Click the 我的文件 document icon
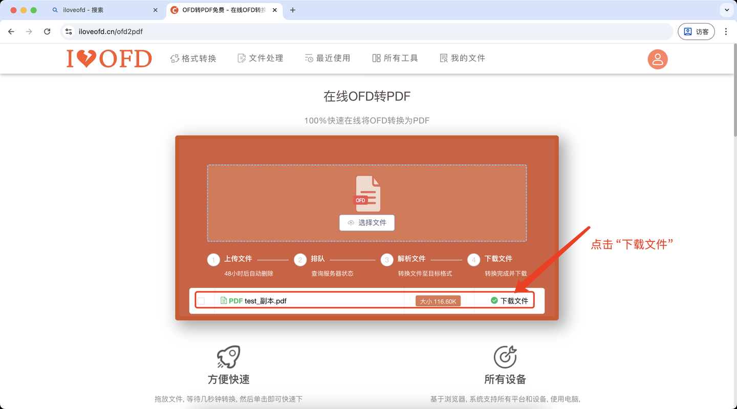Screen dimensions: 737x409 (x=443, y=58)
